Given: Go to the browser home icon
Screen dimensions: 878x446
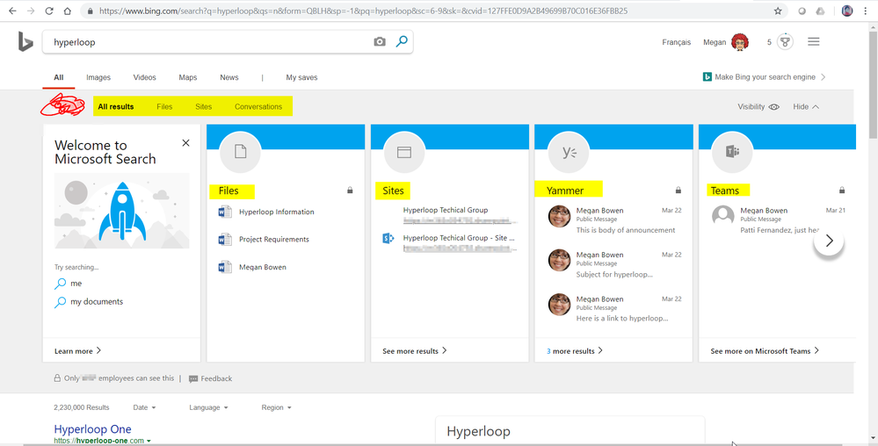Looking at the screenshot, I should coord(68,11).
